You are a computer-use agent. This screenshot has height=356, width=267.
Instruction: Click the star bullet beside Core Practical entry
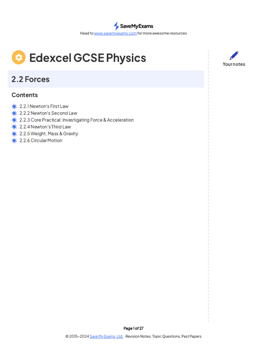coord(14,120)
